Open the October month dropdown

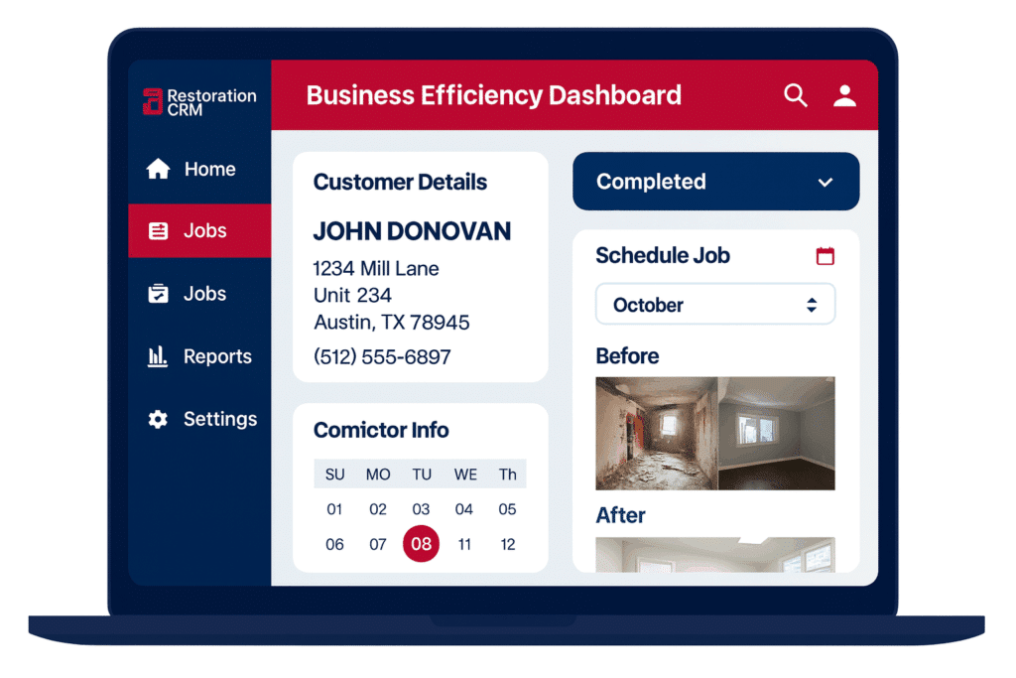[x=714, y=305]
